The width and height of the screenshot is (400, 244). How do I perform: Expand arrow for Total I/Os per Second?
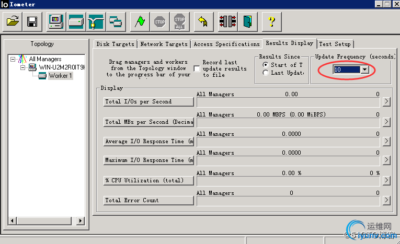386,101
